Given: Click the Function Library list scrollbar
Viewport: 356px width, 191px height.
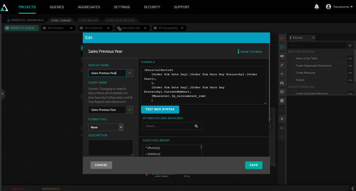Looking at the screenshot, I should (x=201, y=147).
